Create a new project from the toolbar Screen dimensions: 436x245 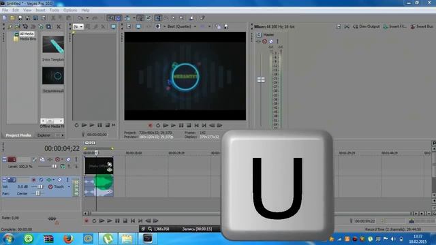pos(5,18)
